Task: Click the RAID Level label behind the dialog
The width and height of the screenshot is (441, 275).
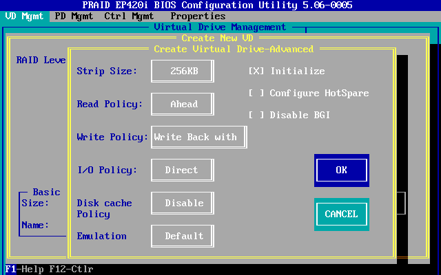Action: (41, 60)
